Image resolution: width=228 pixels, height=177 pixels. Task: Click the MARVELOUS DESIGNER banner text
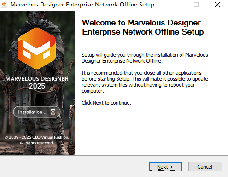click(x=37, y=79)
